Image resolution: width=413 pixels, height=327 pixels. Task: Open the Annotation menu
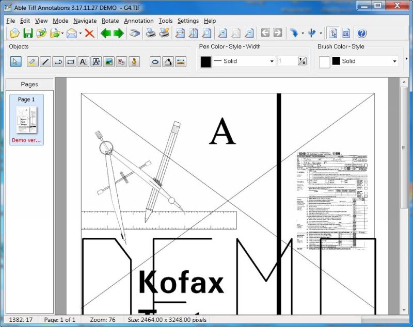point(139,21)
